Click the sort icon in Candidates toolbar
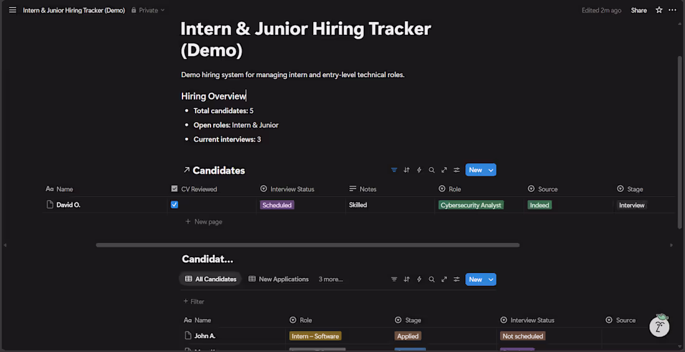The width and height of the screenshot is (685, 352). 407,170
